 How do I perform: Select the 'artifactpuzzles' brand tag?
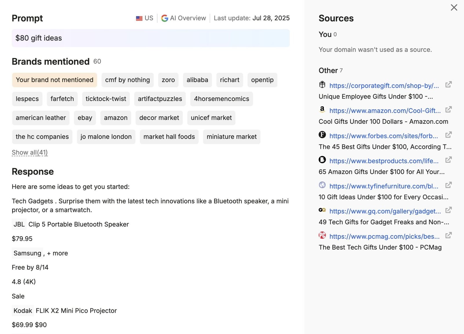pyautogui.click(x=160, y=99)
